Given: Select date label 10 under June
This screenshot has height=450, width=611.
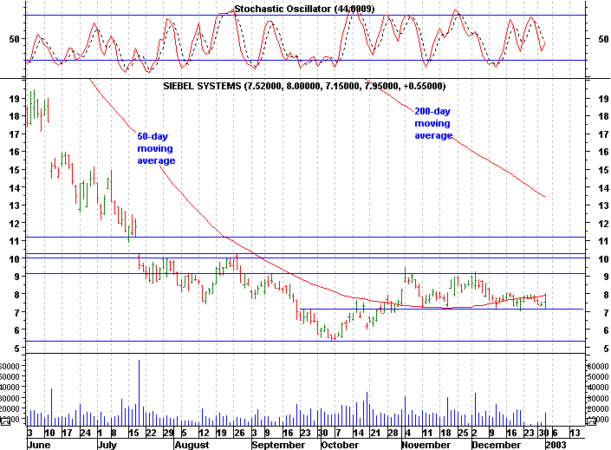Looking at the screenshot, I should point(49,433).
